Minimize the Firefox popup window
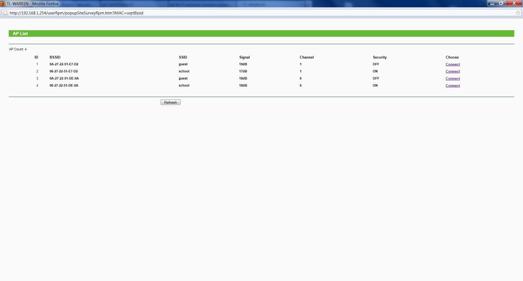The width and height of the screenshot is (523, 281). coord(492,3)
